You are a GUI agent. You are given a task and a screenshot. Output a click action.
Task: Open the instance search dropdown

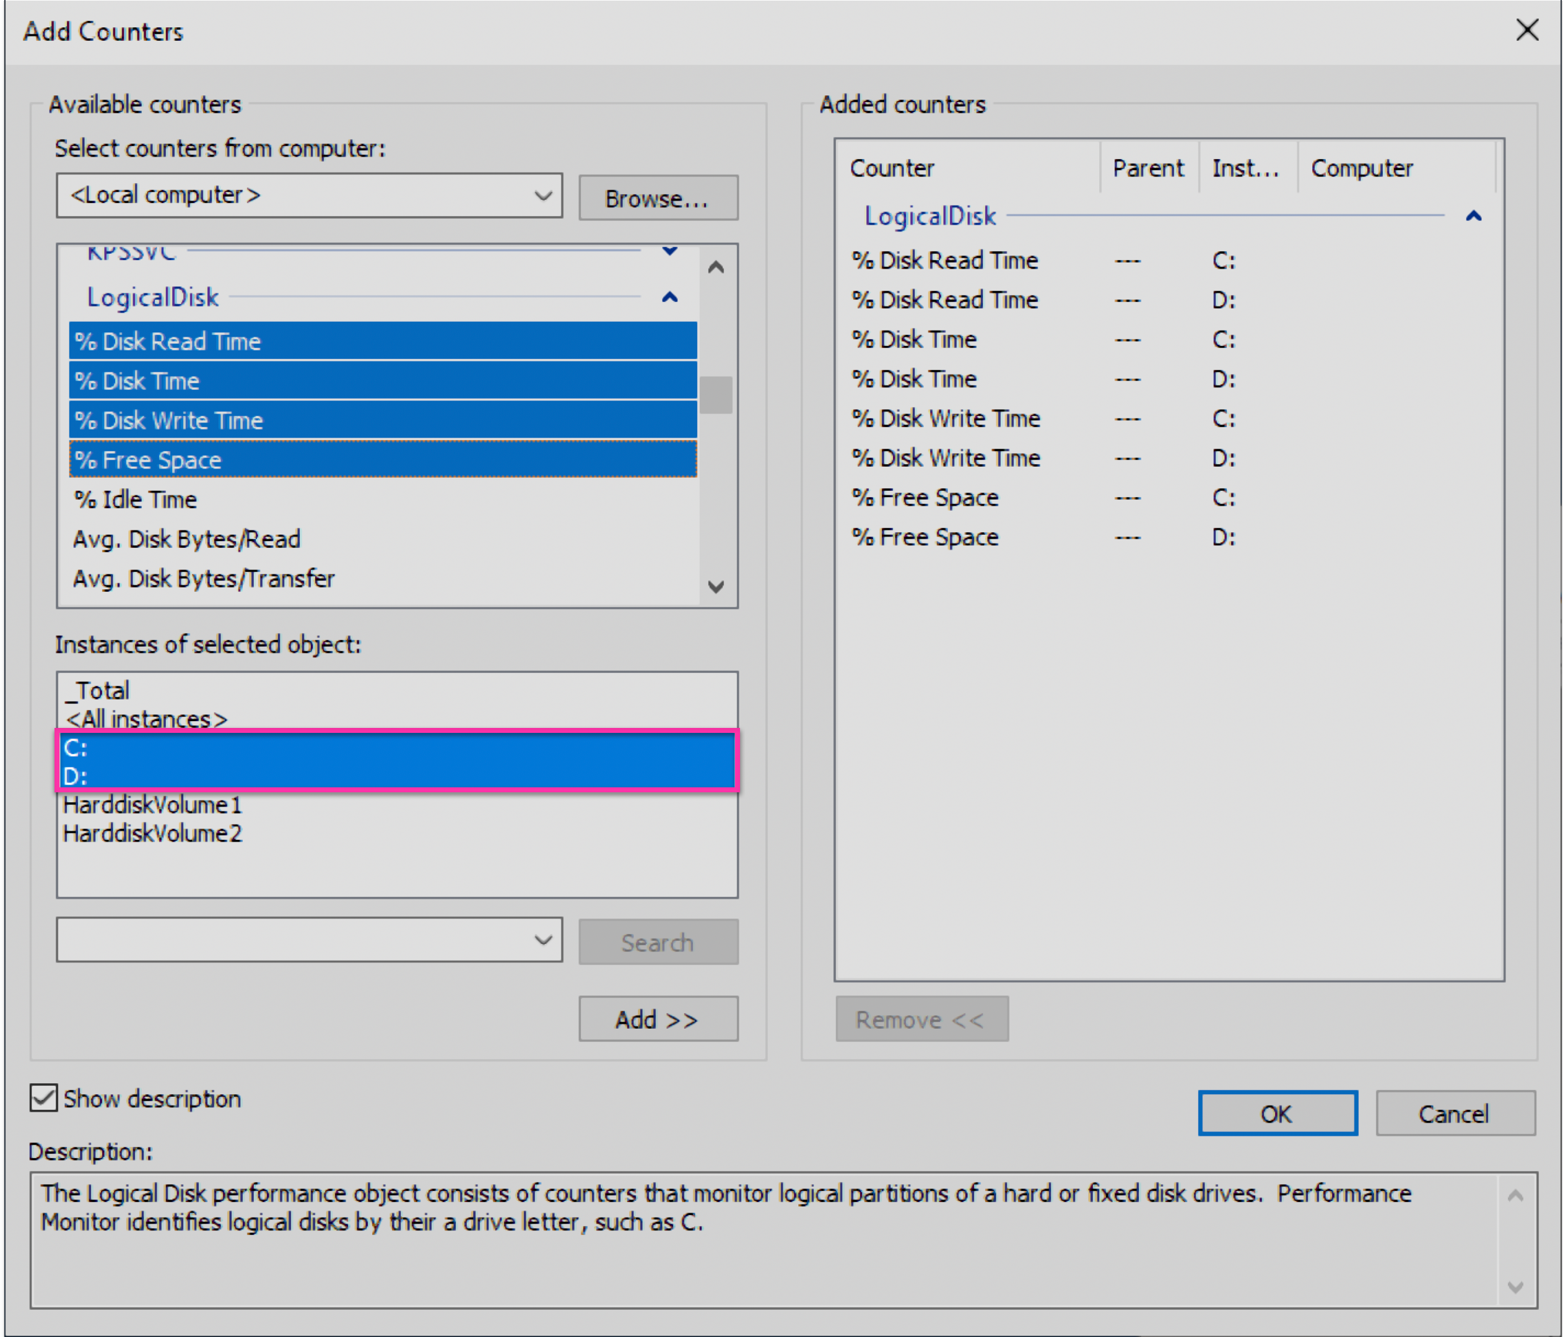(543, 940)
